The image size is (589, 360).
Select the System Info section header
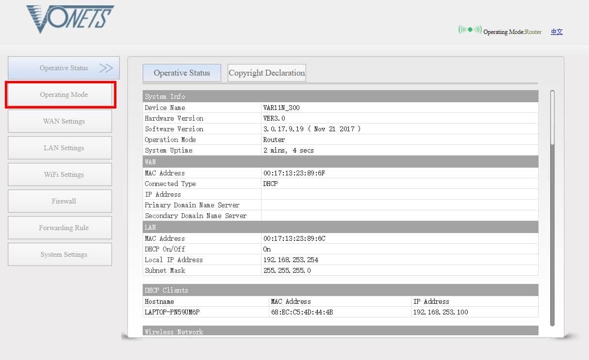(165, 96)
